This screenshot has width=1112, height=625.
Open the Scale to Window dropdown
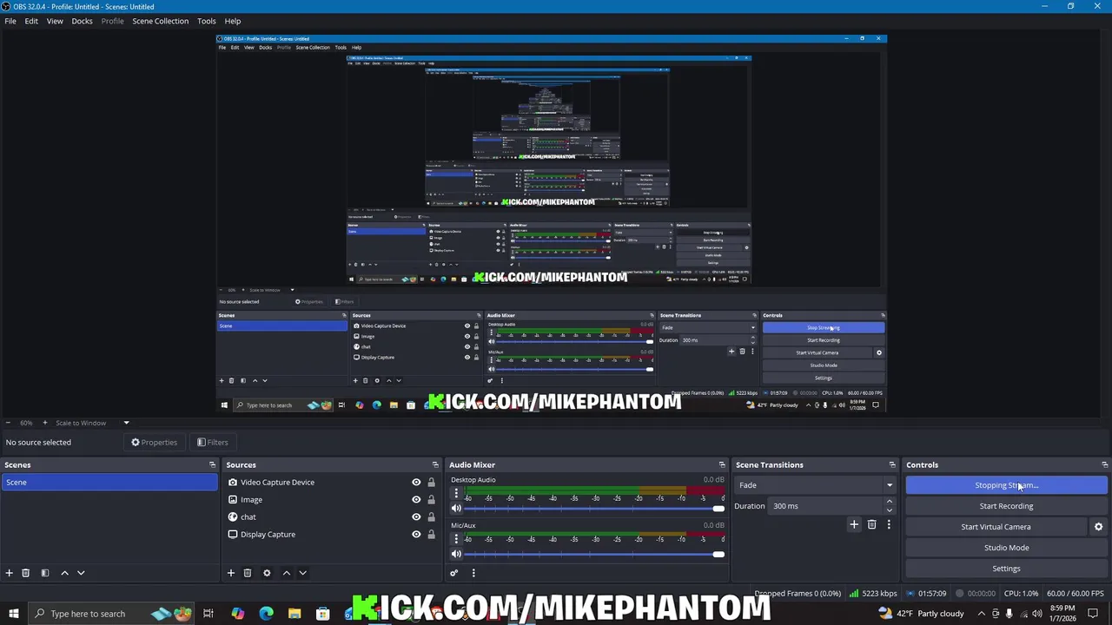tap(93, 423)
